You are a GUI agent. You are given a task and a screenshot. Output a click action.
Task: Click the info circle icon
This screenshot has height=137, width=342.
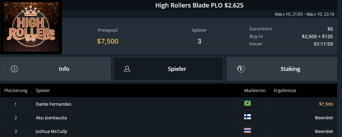click(x=14, y=69)
